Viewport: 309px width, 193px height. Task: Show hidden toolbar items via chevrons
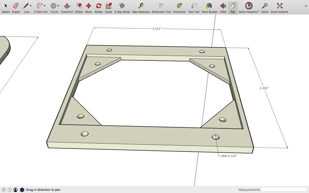pyautogui.click(x=306, y=6)
